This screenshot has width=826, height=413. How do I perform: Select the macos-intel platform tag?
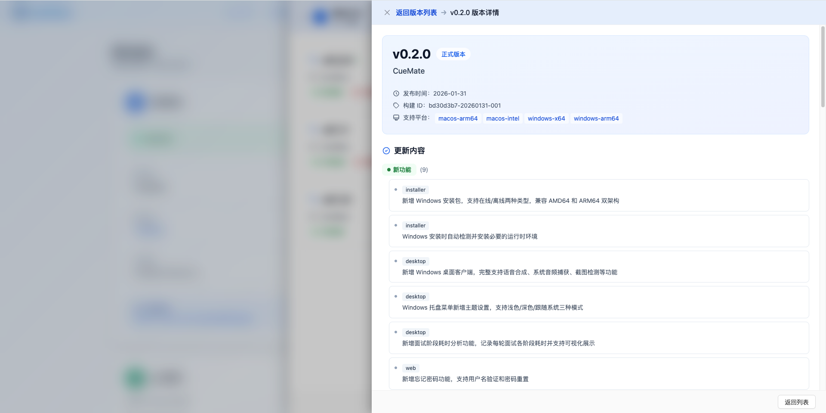click(502, 118)
